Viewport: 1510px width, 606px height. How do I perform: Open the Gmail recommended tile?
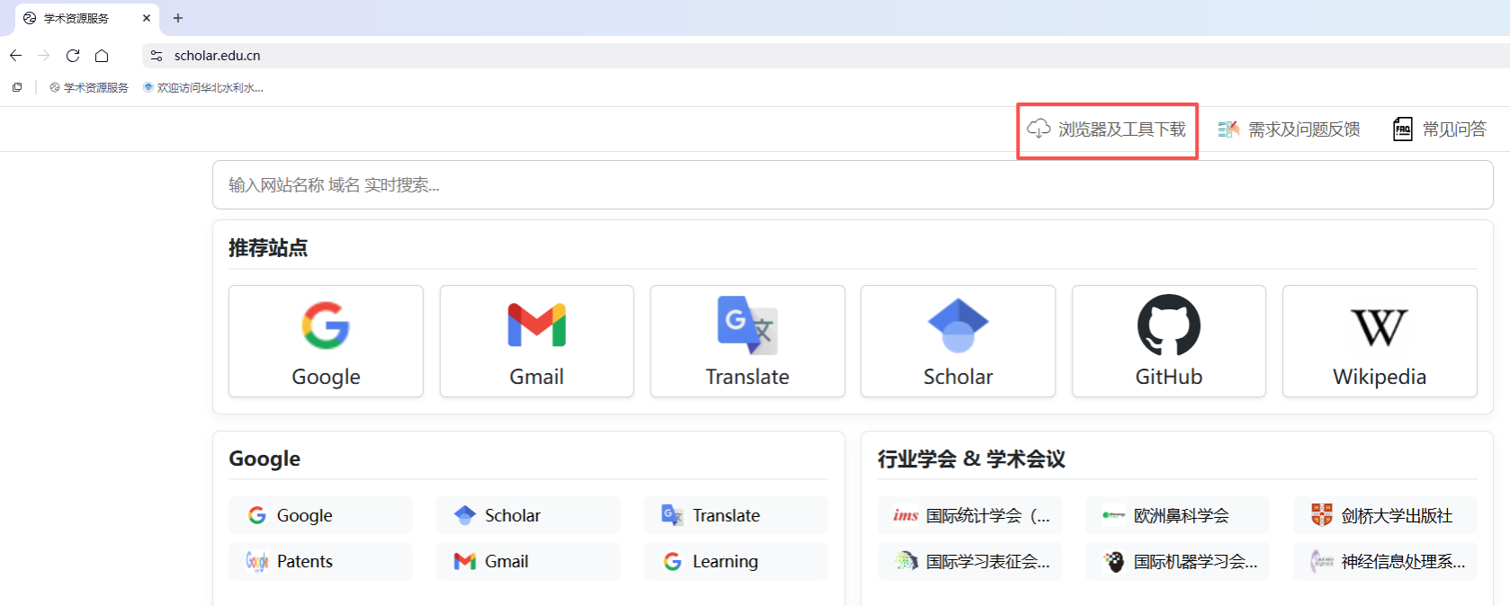(x=536, y=341)
